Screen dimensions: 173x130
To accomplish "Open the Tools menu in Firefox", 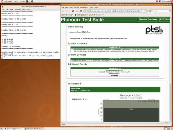I will [91, 8].
